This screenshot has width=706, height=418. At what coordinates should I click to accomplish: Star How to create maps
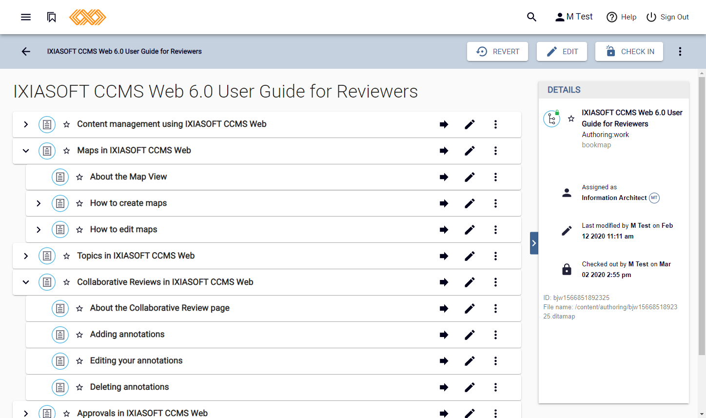pos(79,203)
